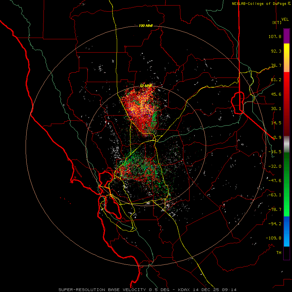
Task: Select the 61.2 velocity scale value
Action: tap(276, 80)
